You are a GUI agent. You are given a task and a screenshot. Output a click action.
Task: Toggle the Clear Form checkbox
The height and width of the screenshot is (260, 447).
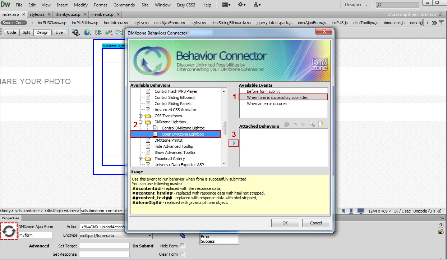182,254
